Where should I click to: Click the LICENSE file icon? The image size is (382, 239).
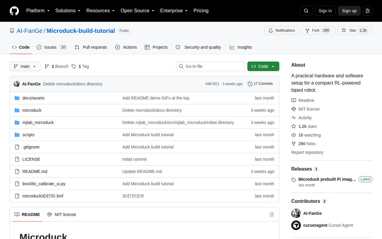(x=17, y=159)
